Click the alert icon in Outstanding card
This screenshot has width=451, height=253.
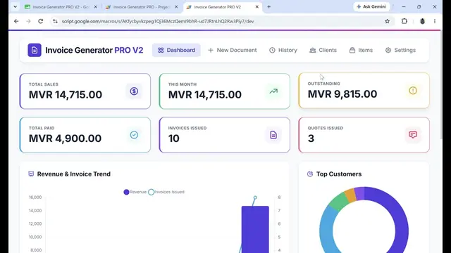pyautogui.click(x=413, y=91)
